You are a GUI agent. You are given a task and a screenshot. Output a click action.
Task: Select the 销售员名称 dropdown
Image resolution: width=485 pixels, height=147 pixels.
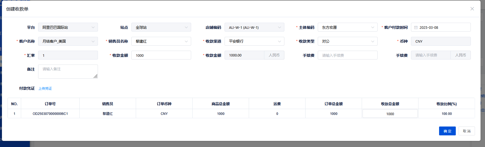pyautogui.click(x=161, y=41)
